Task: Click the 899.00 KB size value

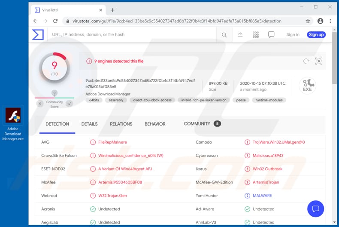Action: coord(218,83)
